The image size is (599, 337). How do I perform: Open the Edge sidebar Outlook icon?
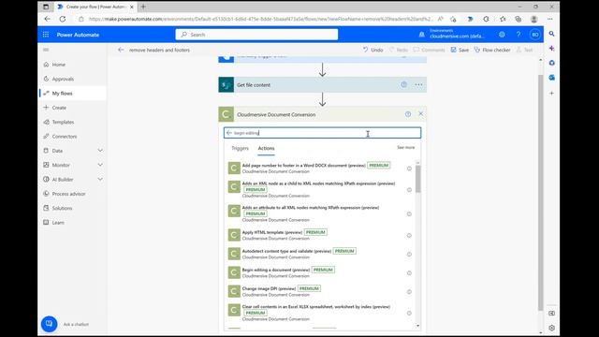pos(551,78)
